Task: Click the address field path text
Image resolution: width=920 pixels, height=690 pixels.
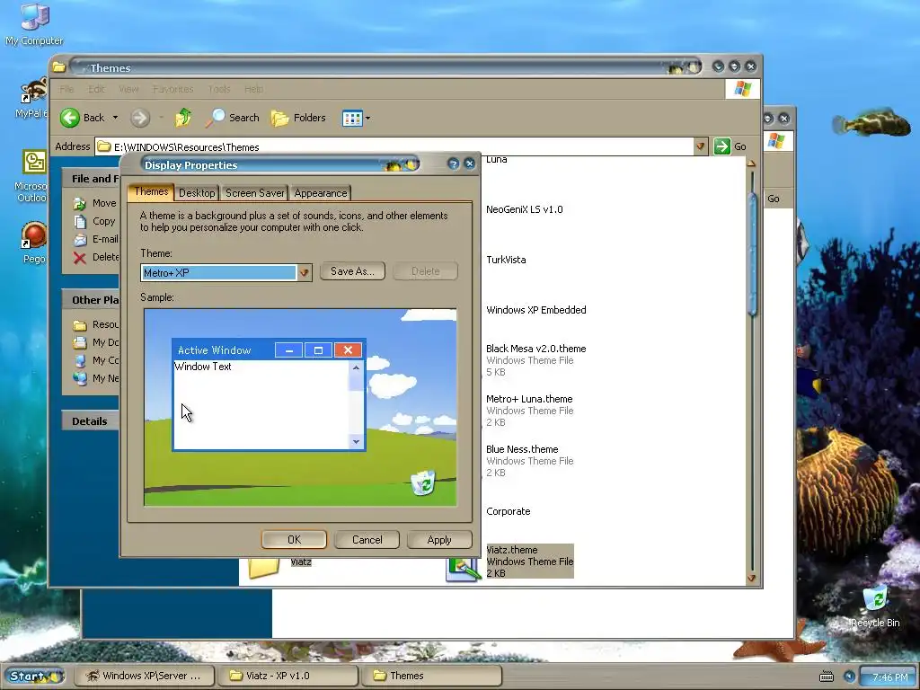Action: point(187,147)
